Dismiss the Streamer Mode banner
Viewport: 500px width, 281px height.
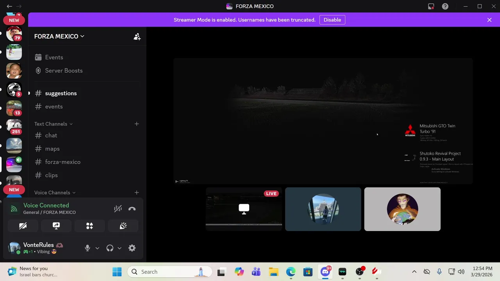click(x=489, y=20)
